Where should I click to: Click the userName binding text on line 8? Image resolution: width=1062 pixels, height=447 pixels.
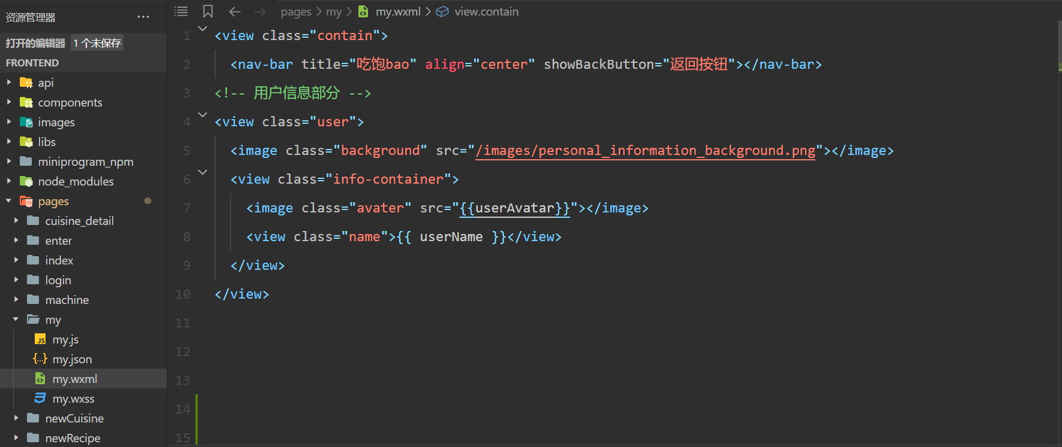tap(451, 237)
